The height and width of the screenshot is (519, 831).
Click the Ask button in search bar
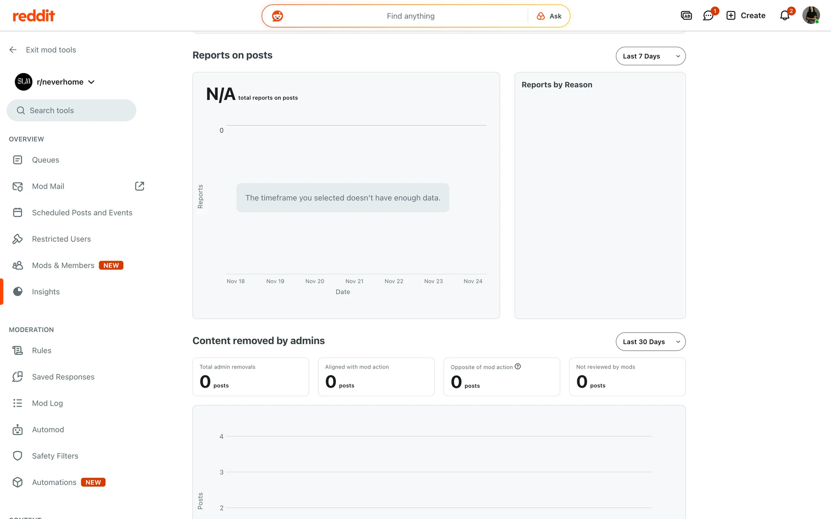549,16
